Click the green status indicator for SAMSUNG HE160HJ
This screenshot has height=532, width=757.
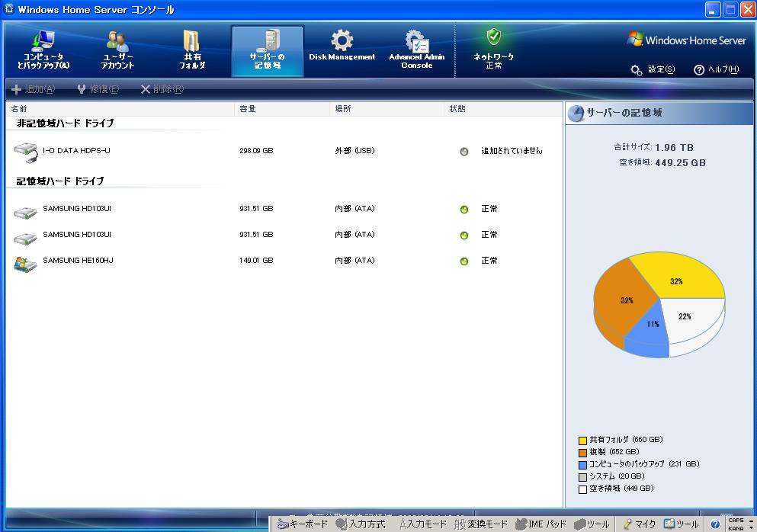pyautogui.click(x=464, y=261)
